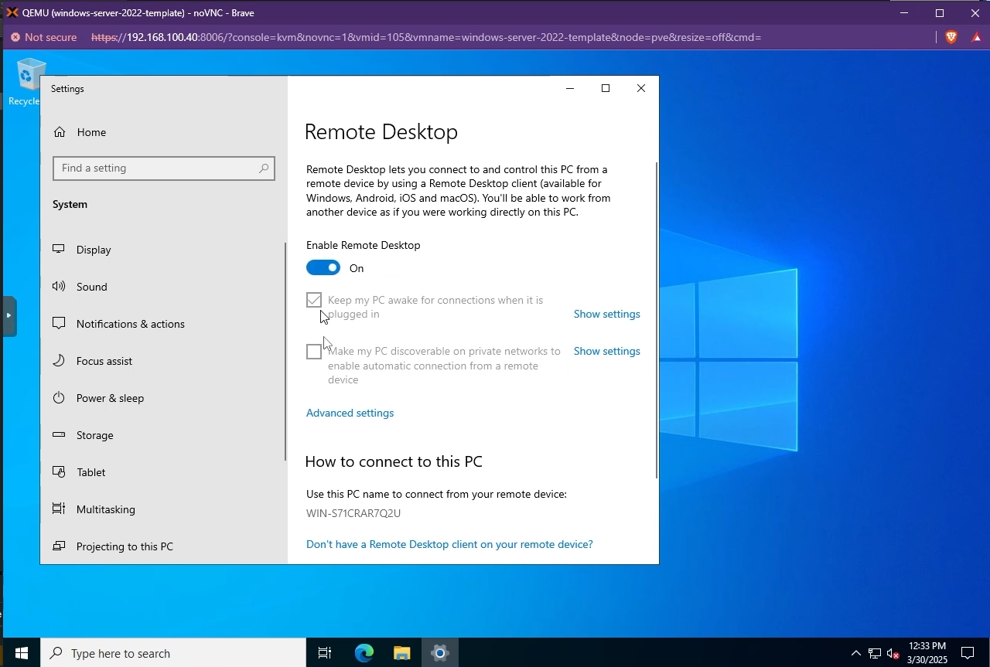Open Projecting to this PC settings
The width and height of the screenshot is (990, 667).
(x=125, y=546)
